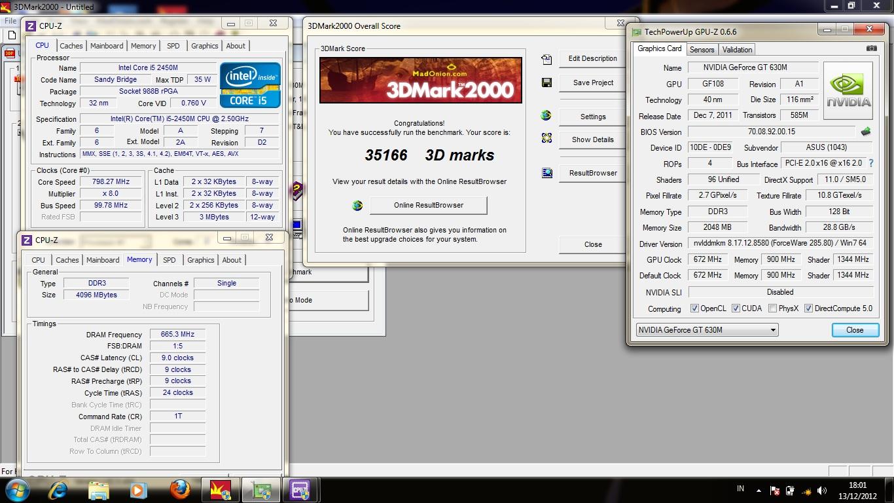Click the Core Speed value 798.27 MHz

[111, 181]
